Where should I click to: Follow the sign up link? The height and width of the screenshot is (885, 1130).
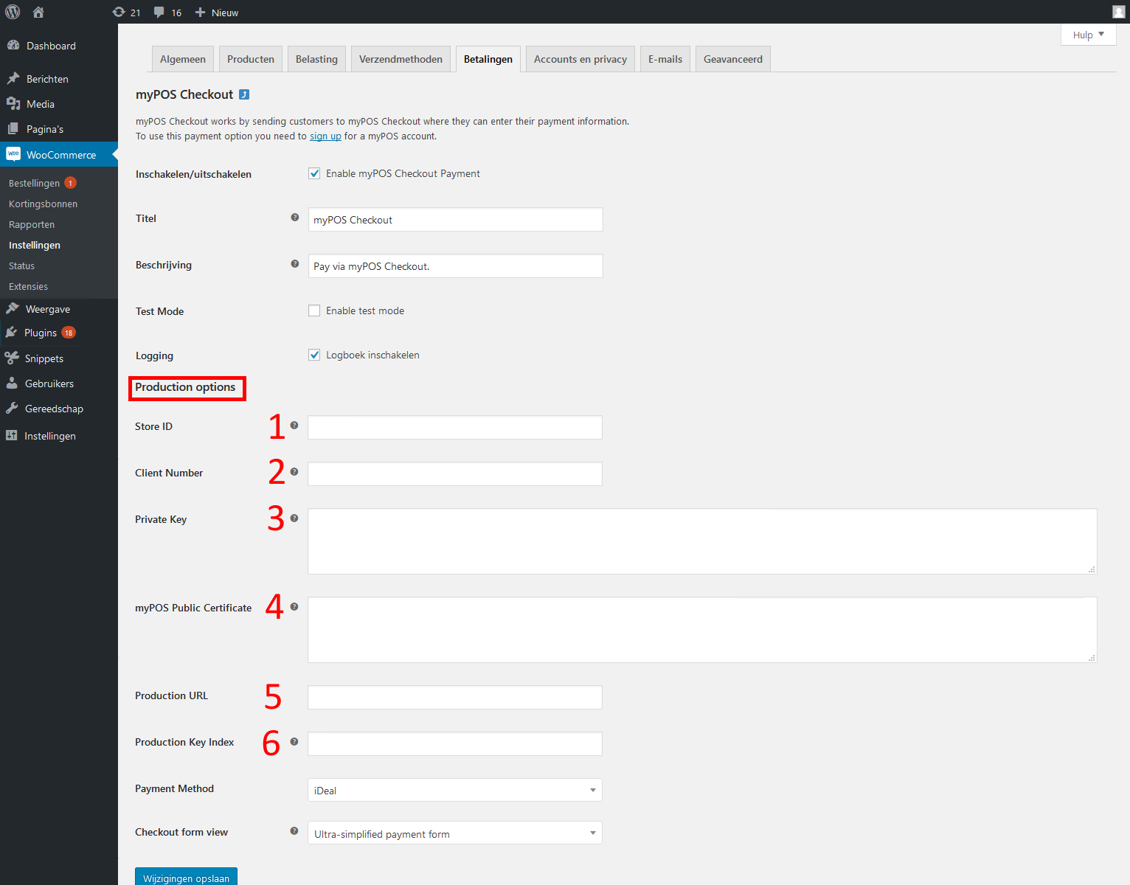pos(325,136)
